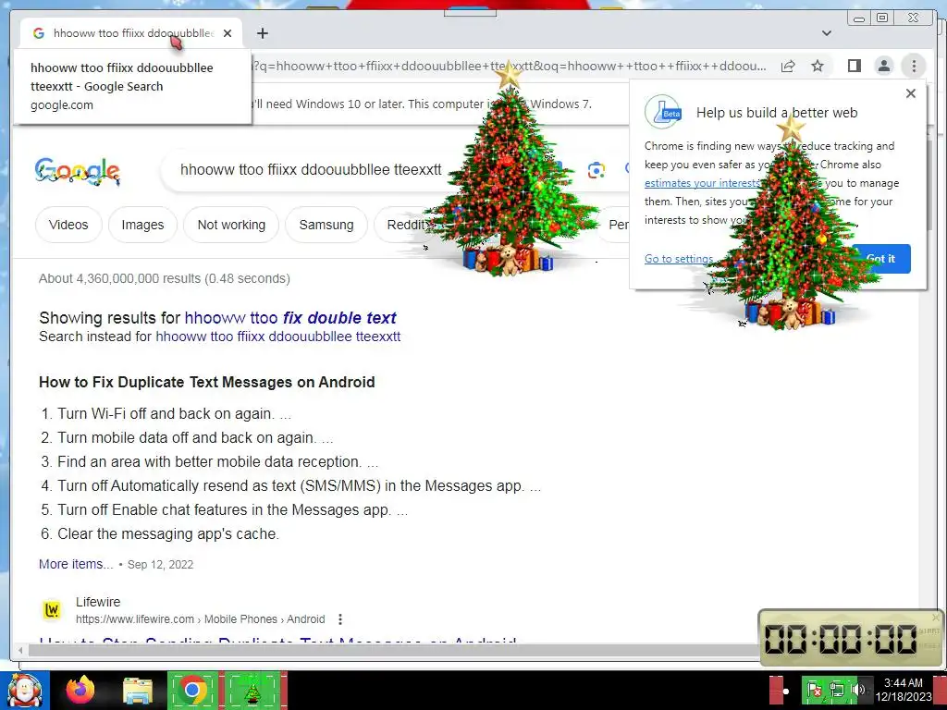This screenshot has width=947, height=710.
Task: Open corrected 'hhooww ttoo fix double text' link
Action: 290,318
